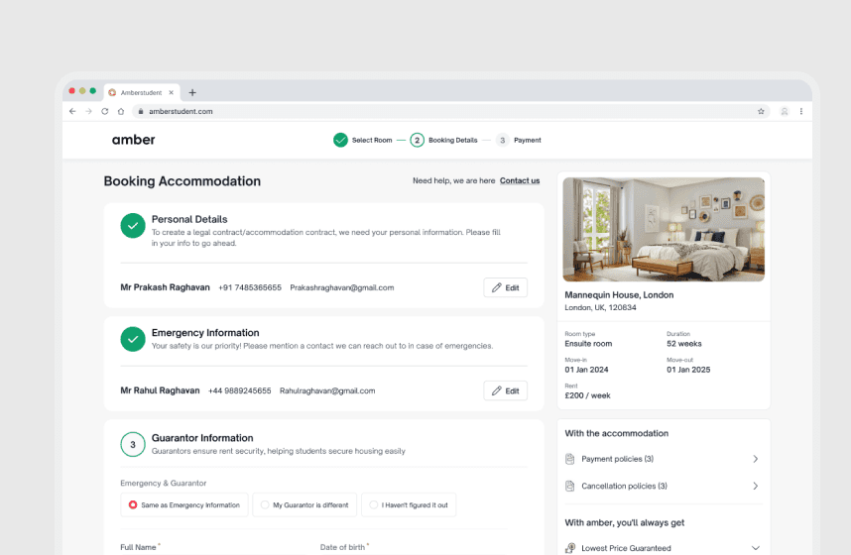The width and height of the screenshot is (851, 555).
Task: Click the Full Name field label
Action: coord(138,547)
